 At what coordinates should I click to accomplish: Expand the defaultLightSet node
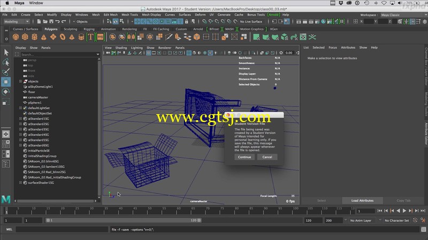(20, 108)
